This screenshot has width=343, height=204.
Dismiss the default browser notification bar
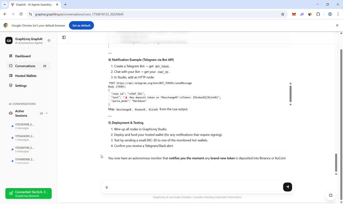pyautogui.click(x=337, y=25)
